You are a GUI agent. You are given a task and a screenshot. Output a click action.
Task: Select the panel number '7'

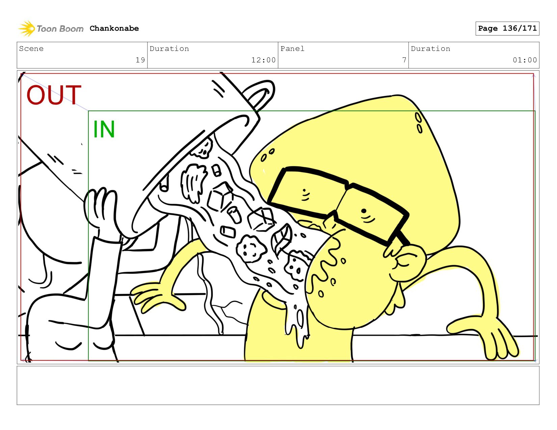point(404,60)
